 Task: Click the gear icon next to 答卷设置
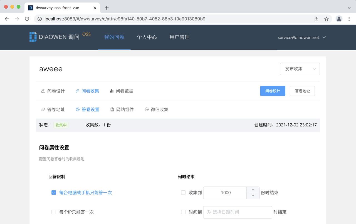pos(78,109)
